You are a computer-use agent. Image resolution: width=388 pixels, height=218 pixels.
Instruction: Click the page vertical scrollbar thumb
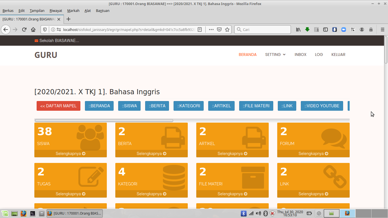(x=386, y=50)
